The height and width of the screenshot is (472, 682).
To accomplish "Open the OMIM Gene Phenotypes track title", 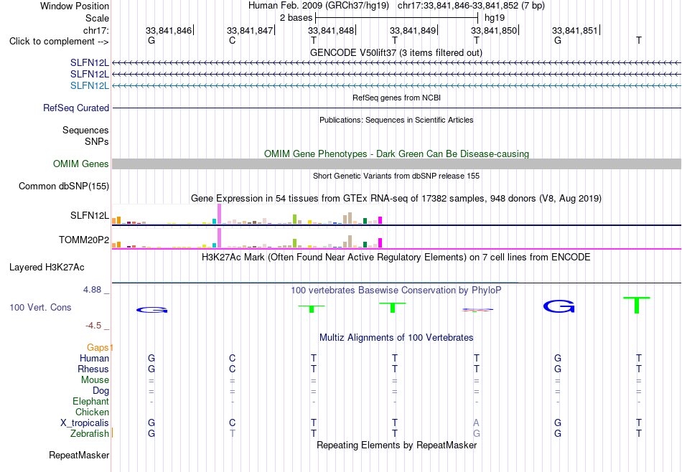I will click(x=396, y=154).
